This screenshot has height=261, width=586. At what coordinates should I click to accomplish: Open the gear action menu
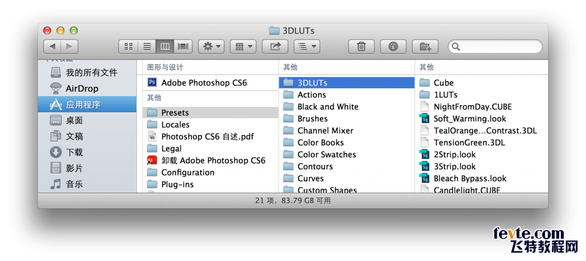211,46
